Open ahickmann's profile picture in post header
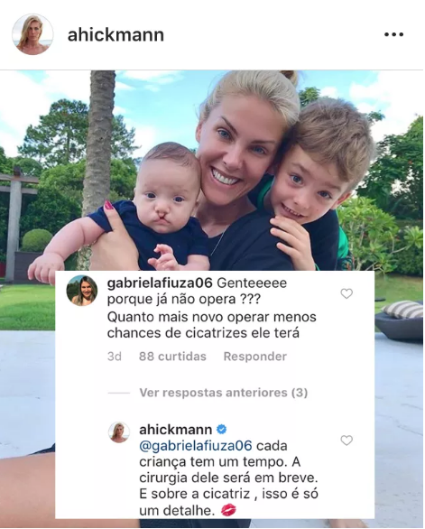Screen dimensions: 425x529 pos(32,34)
